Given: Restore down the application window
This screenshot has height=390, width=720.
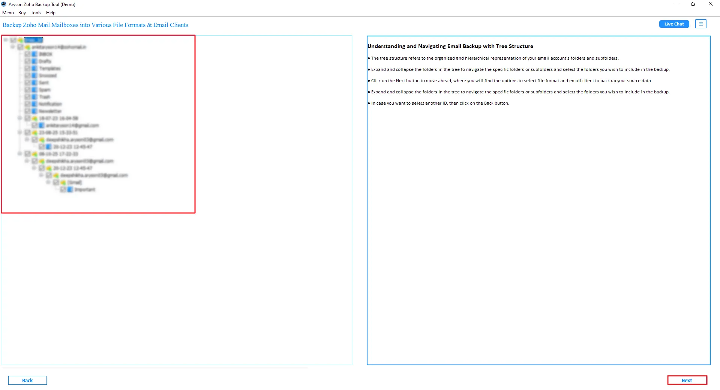Looking at the screenshot, I should pyautogui.click(x=693, y=4).
